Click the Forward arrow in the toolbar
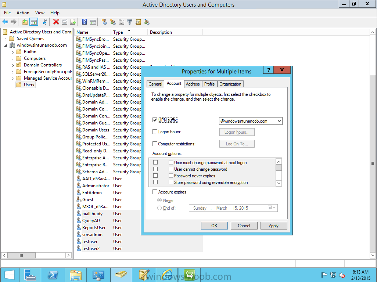The height and width of the screenshot is (282, 377). click(14, 22)
